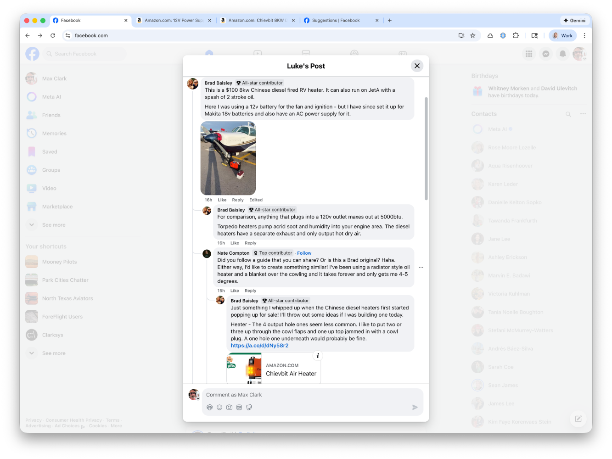Screen dimensions: 612x459
Task: Click the GIF icon in comment box
Action: tap(239, 407)
